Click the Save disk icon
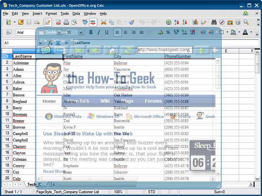Viewport: 262px width, 196px height. click(x=29, y=22)
